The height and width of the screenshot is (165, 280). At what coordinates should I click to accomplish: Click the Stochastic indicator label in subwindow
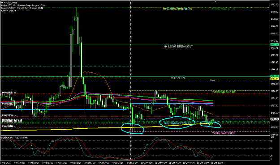point(14,138)
